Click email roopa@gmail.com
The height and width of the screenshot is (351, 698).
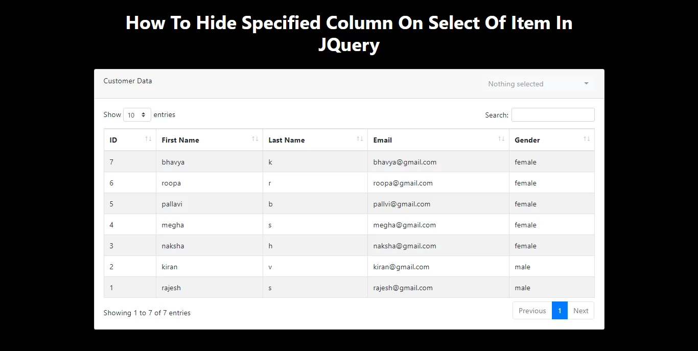tap(403, 183)
